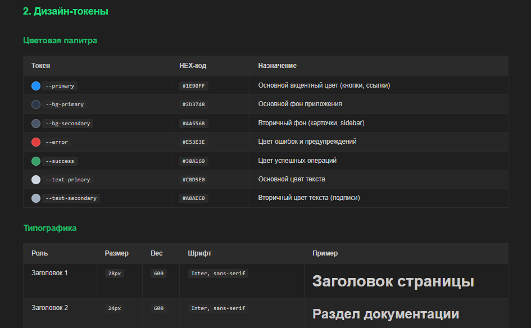Click the #E53E3E hex code badge
Image resolution: width=531 pixels, height=328 pixels.
coord(194,142)
